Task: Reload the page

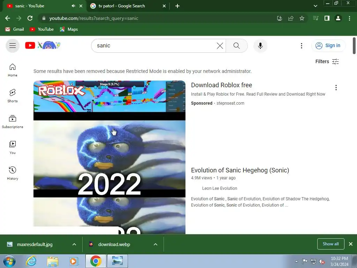Action: (30, 18)
